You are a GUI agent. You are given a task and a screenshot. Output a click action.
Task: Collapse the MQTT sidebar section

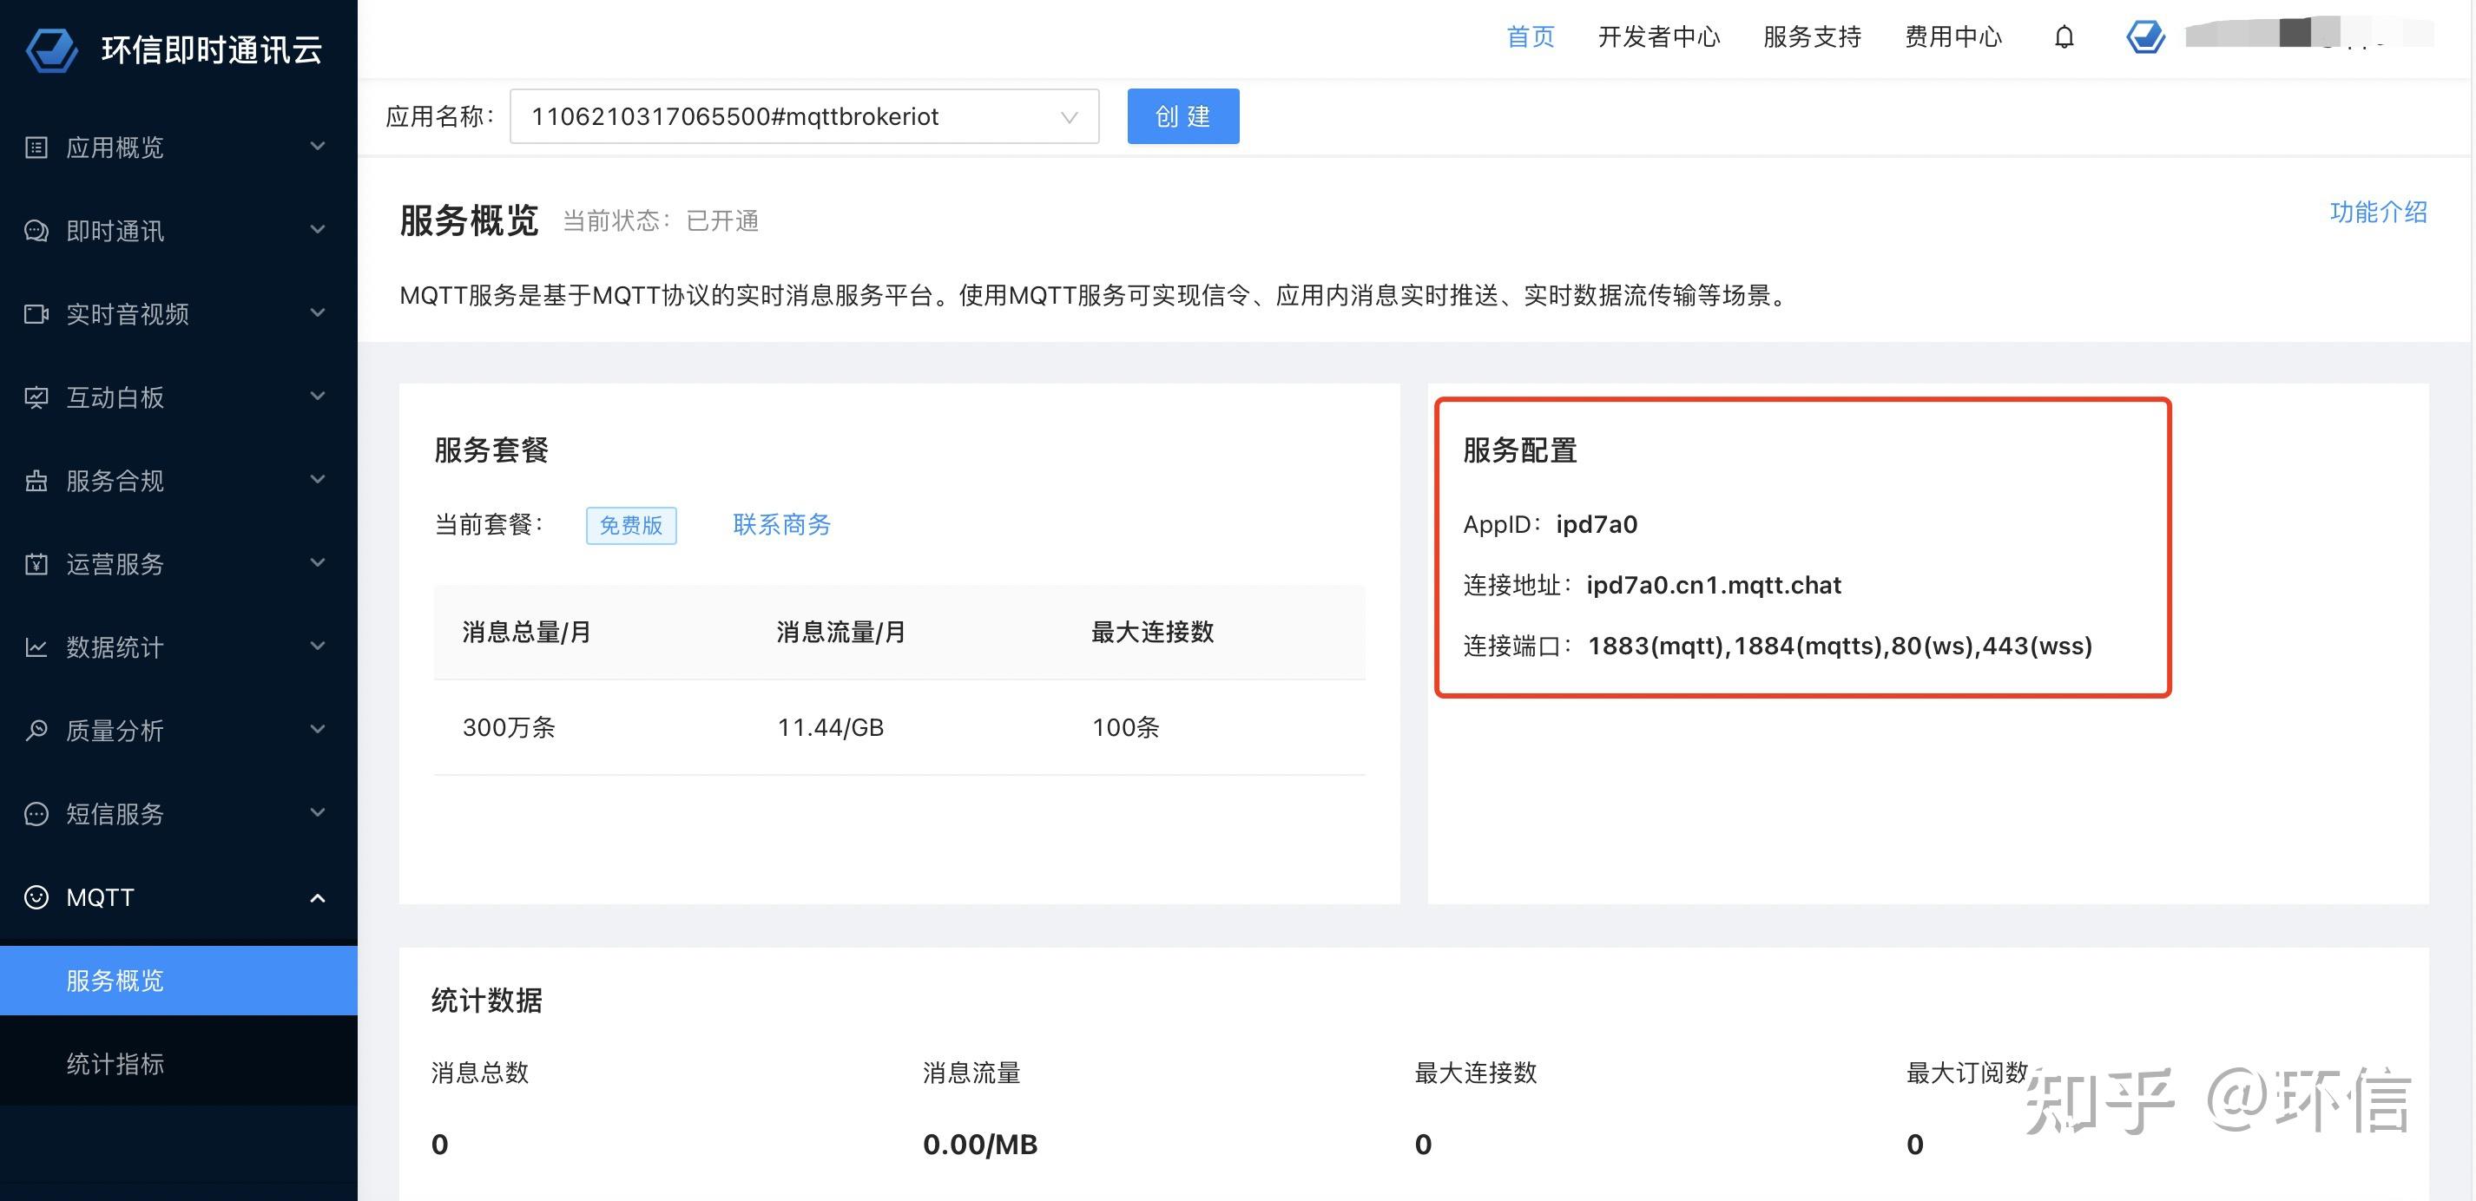[x=317, y=897]
